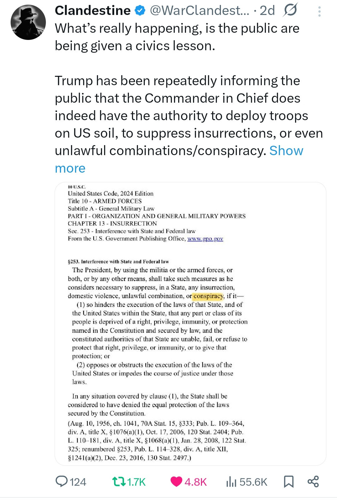Click the 124 replies count

78,482
